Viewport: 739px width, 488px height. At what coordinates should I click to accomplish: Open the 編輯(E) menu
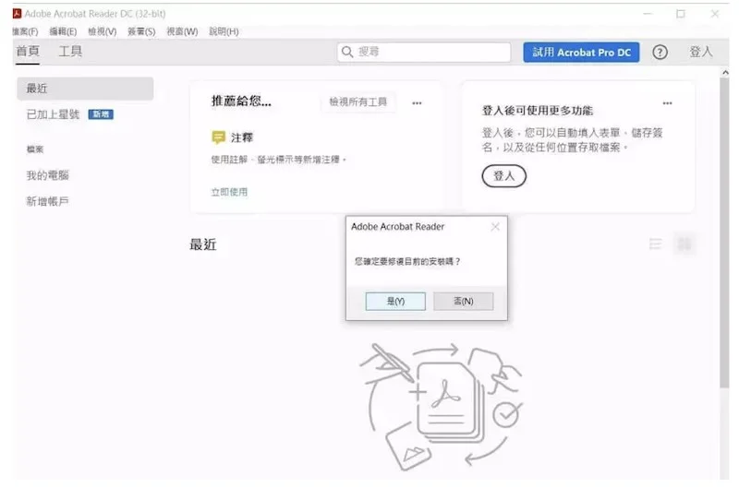click(x=63, y=31)
